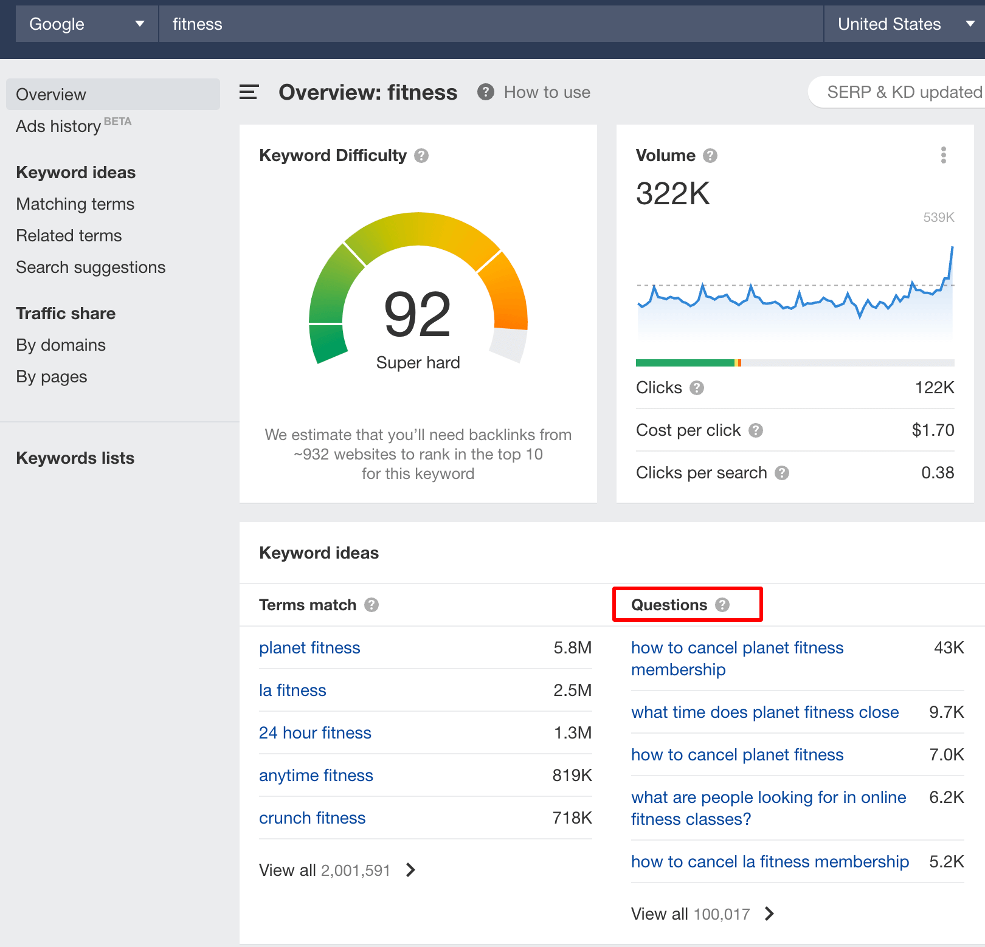
Task: Click the green clicks distribution bar
Action: click(685, 363)
